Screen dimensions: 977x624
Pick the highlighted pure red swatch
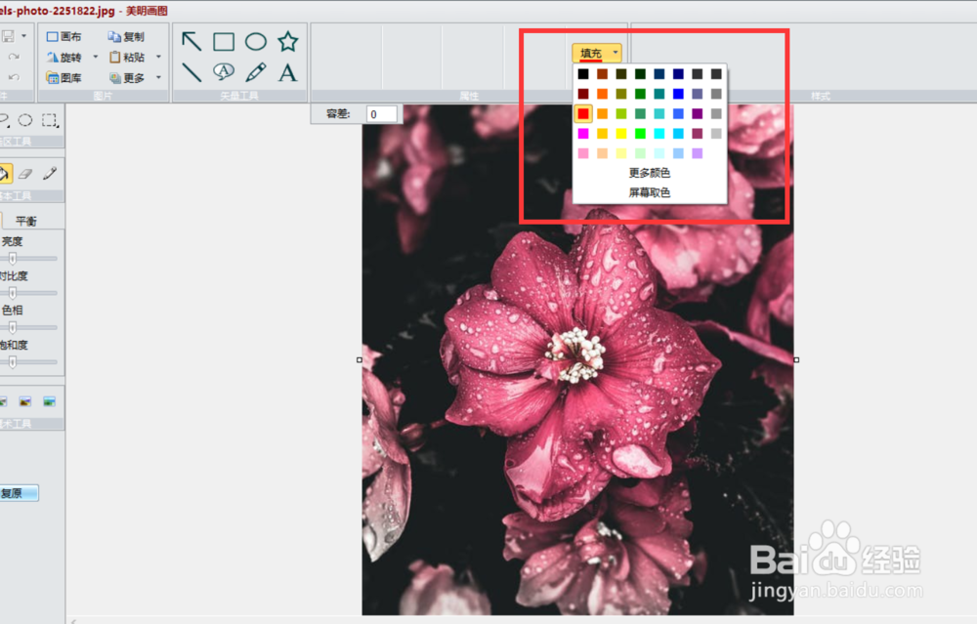pyautogui.click(x=583, y=113)
